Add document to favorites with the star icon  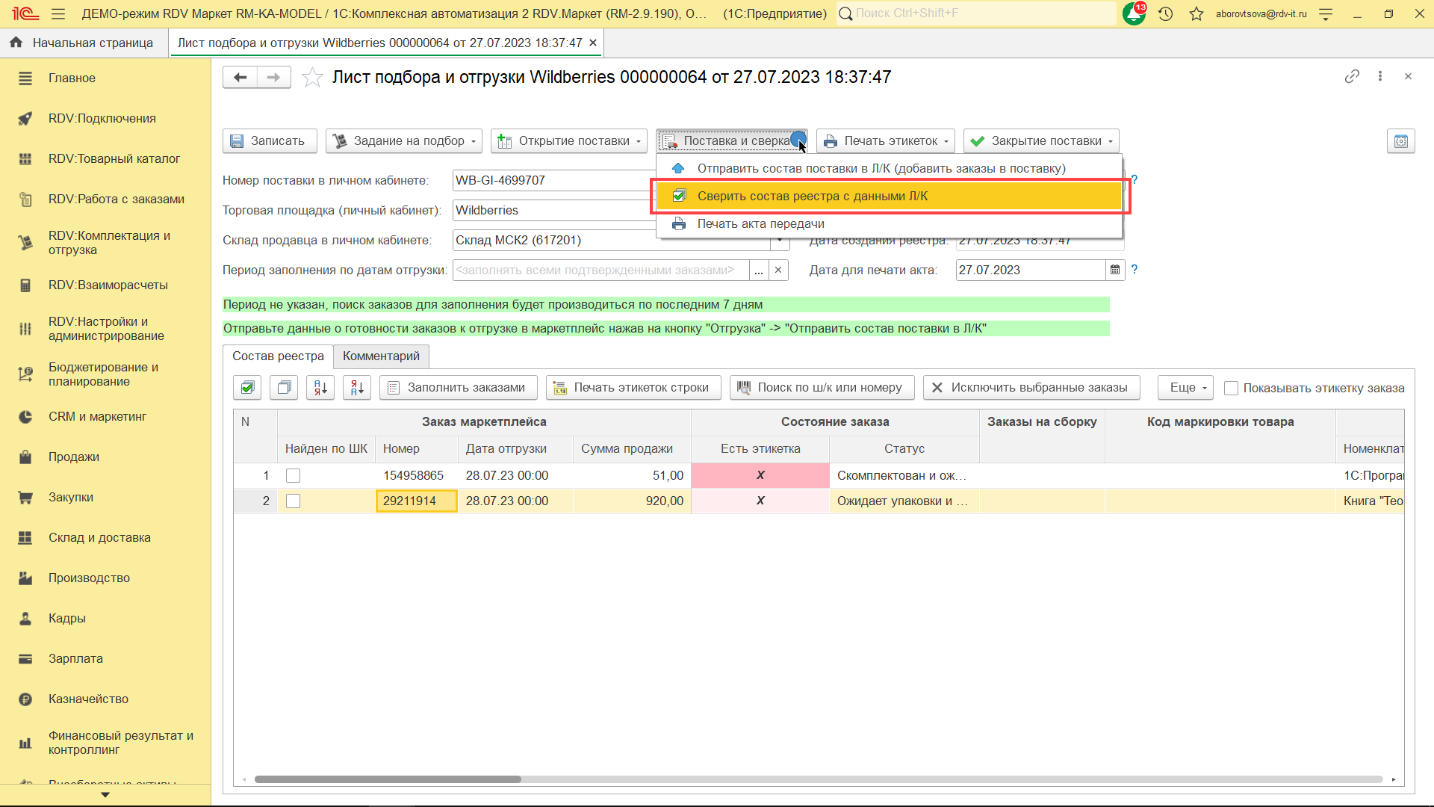(x=312, y=77)
